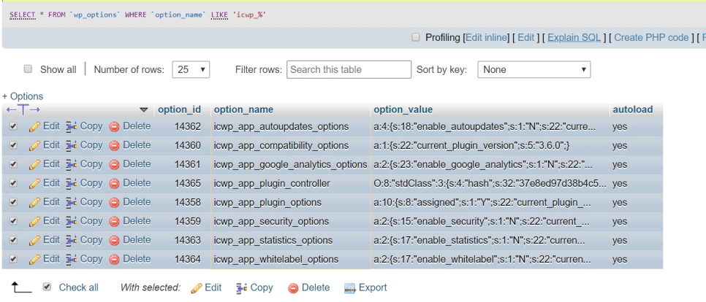The height and width of the screenshot is (302, 706).
Task: Open the Number of rows dropdown
Action: click(x=191, y=69)
